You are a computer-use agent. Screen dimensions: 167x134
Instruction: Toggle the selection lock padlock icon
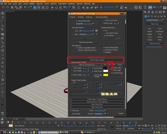pos(58,126)
